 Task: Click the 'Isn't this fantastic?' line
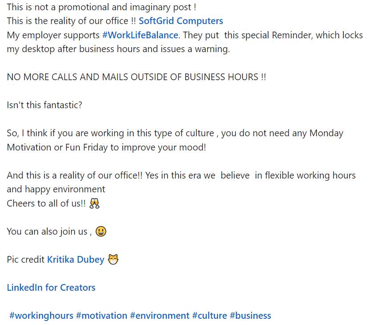click(x=44, y=105)
